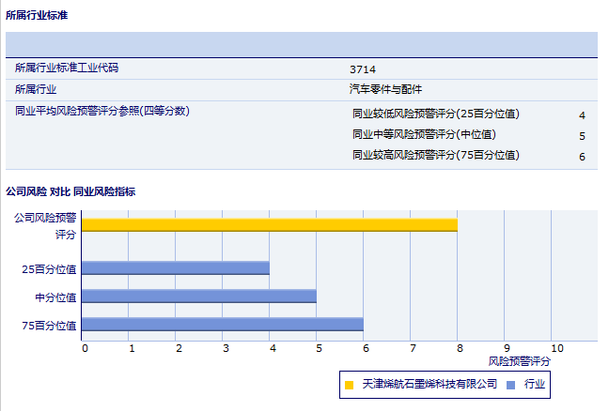Viewport: 609px width, 411px height.
Task: Click the 所属行业 row label
Action: click(x=36, y=89)
